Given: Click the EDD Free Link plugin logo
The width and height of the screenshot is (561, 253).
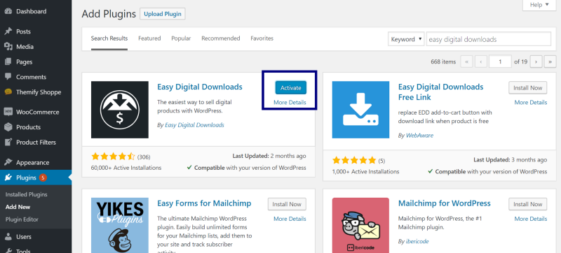Looking at the screenshot, I should pyautogui.click(x=360, y=110).
